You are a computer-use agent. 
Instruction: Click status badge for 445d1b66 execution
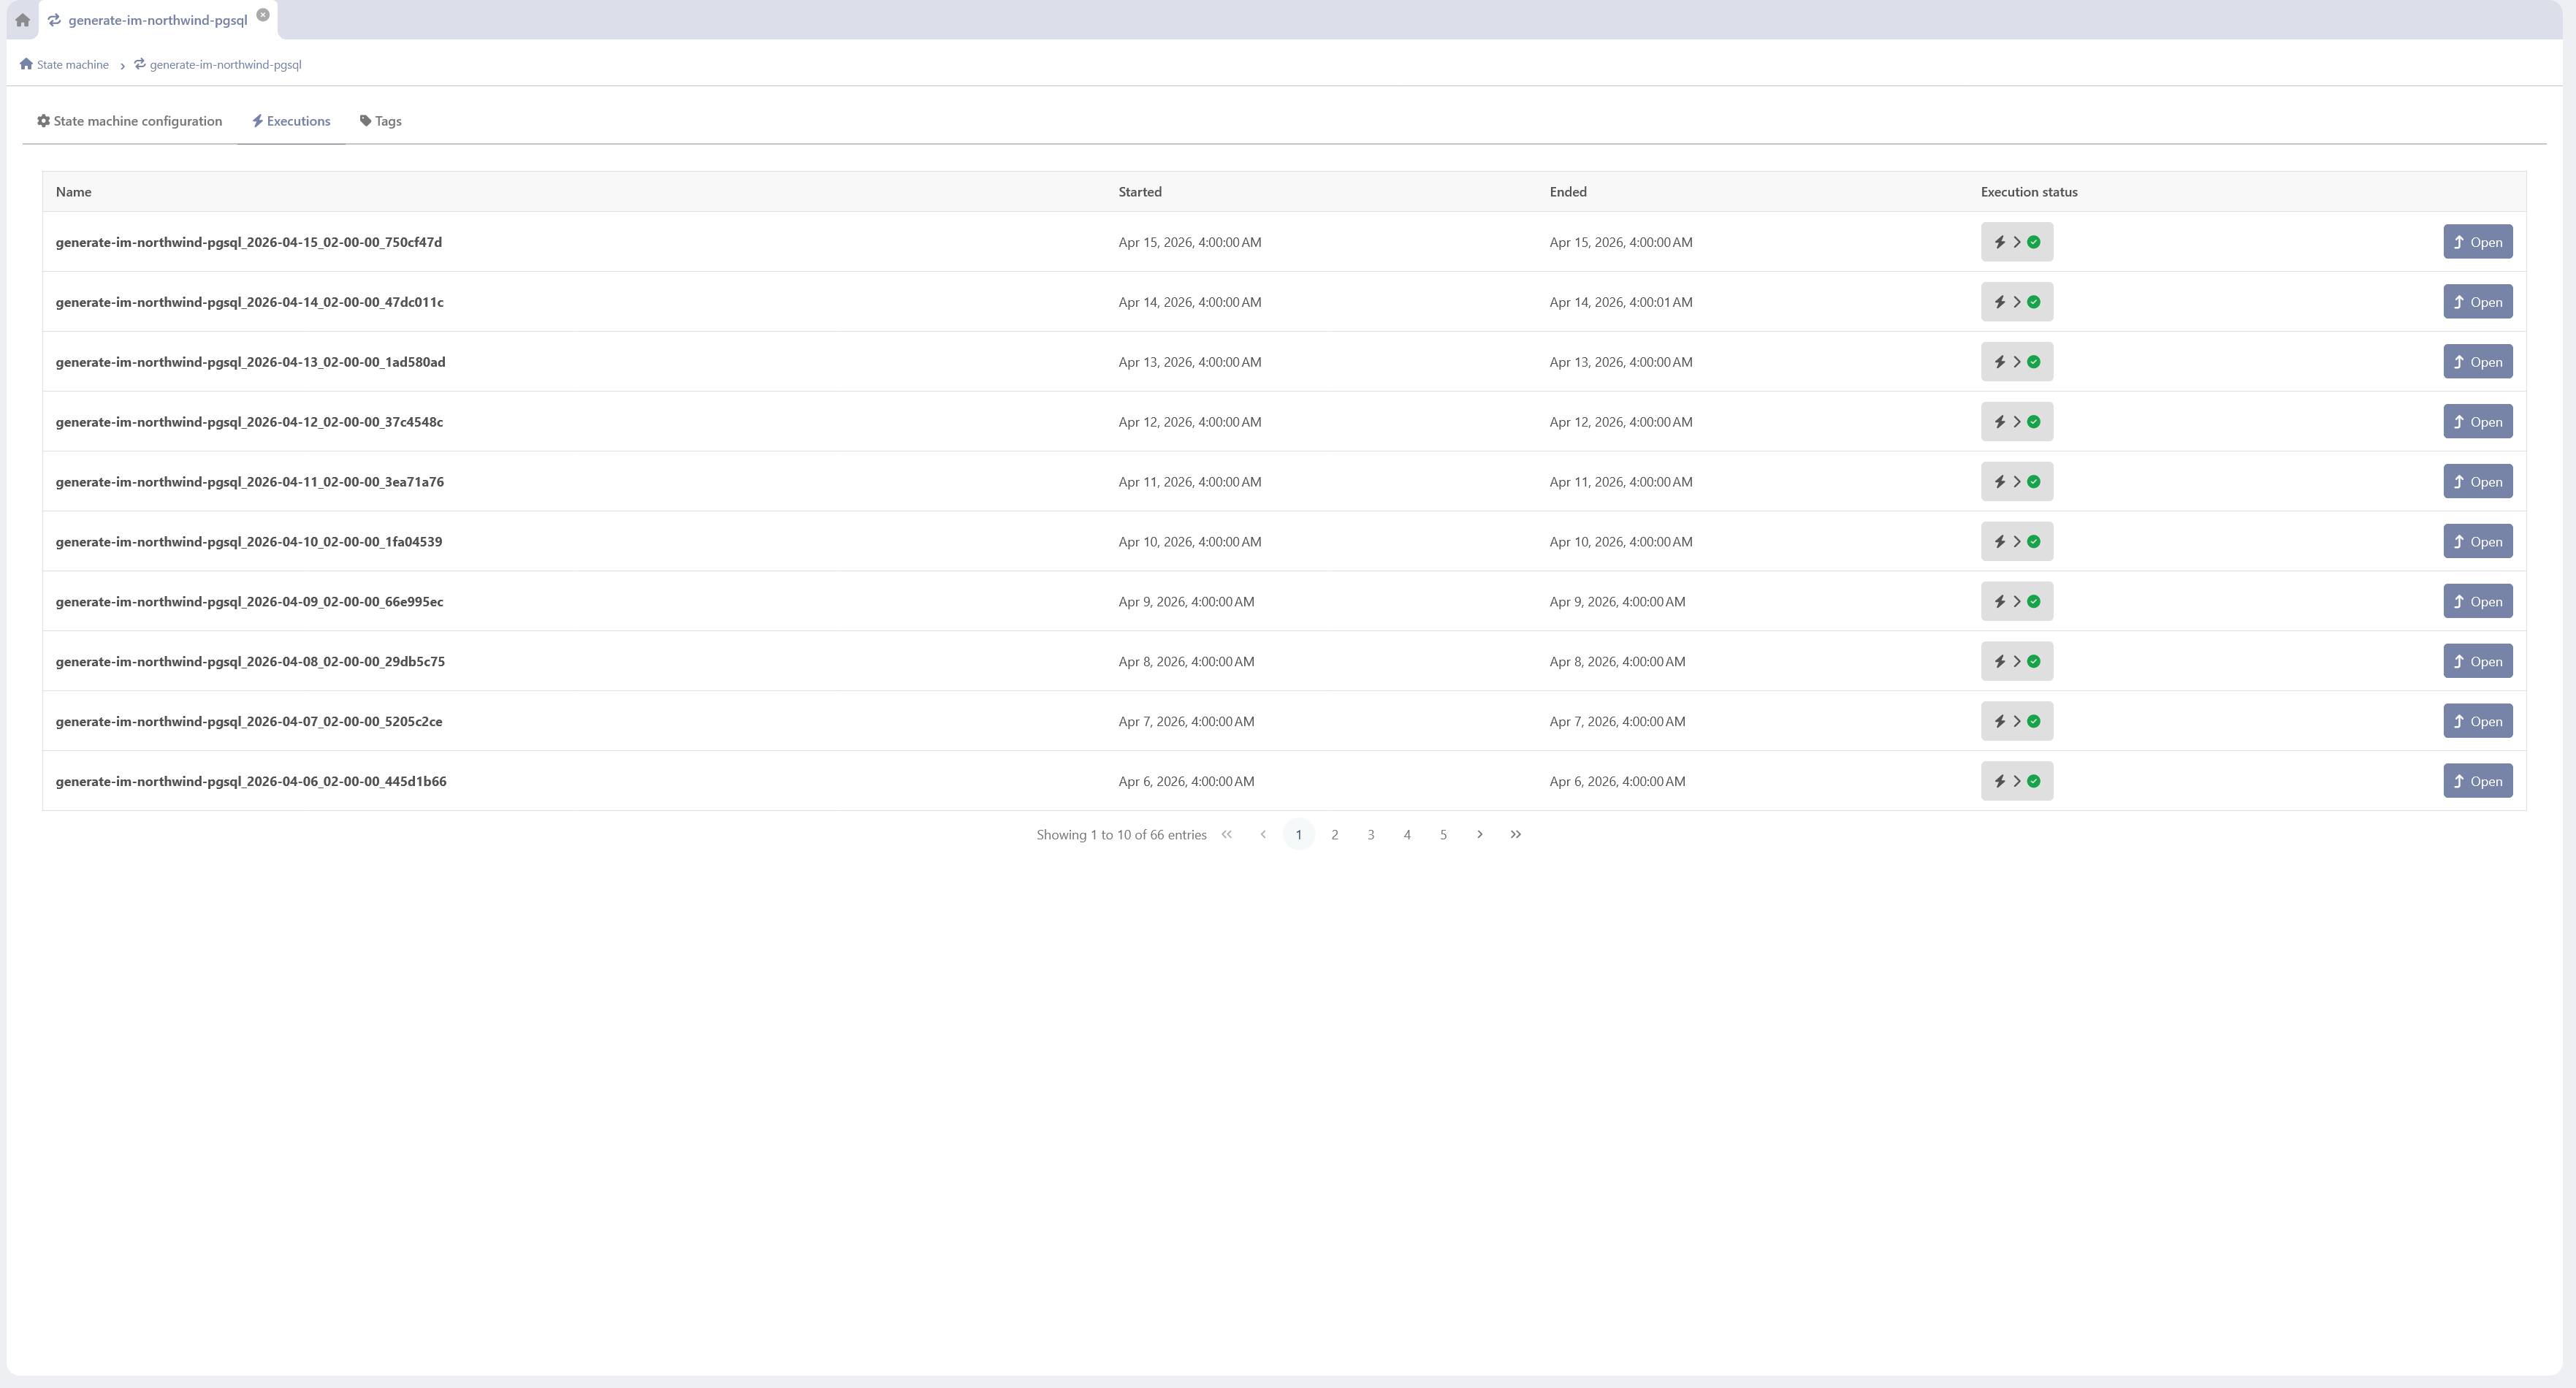(x=2016, y=782)
